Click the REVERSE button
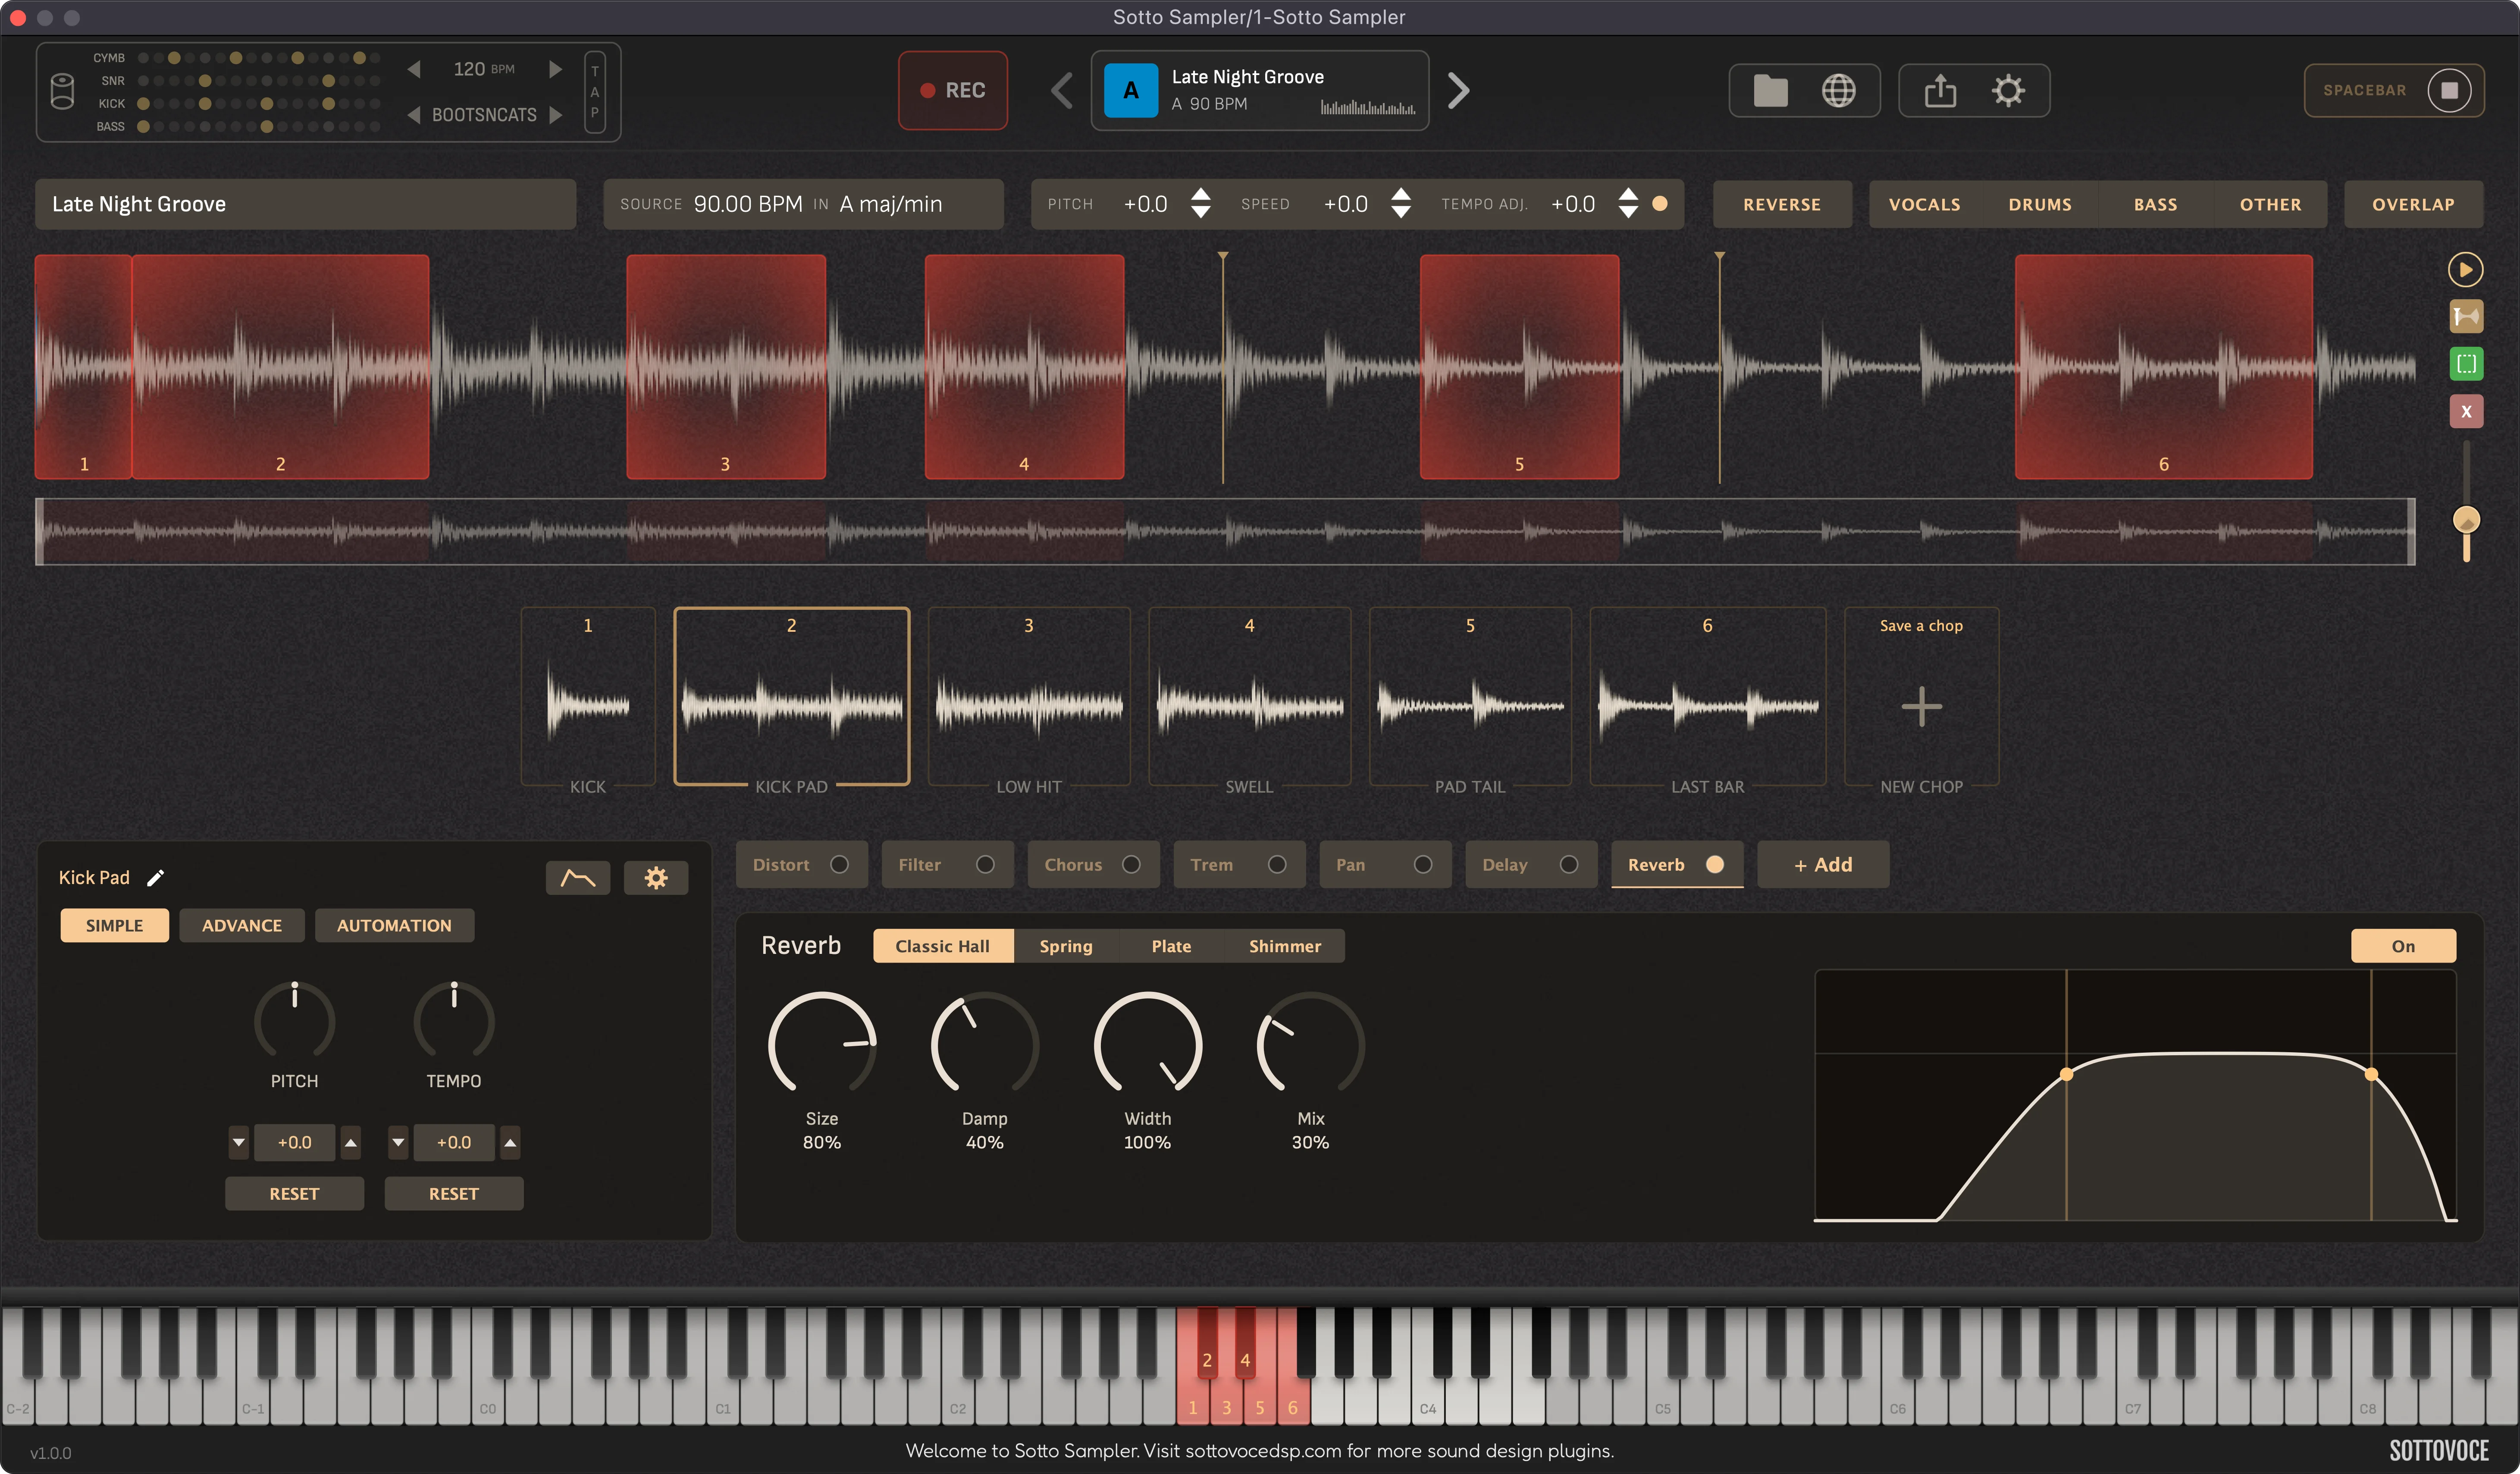Viewport: 2520px width, 1474px height. coord(1782,204)
